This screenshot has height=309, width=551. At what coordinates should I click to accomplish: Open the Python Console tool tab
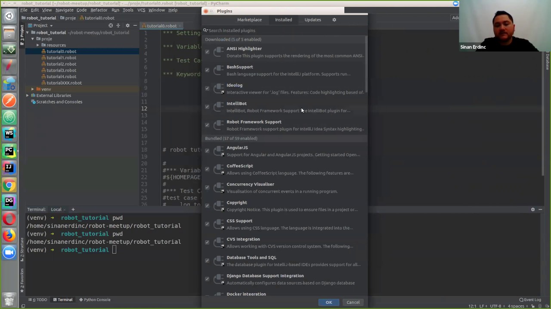[x=95, y=300]
